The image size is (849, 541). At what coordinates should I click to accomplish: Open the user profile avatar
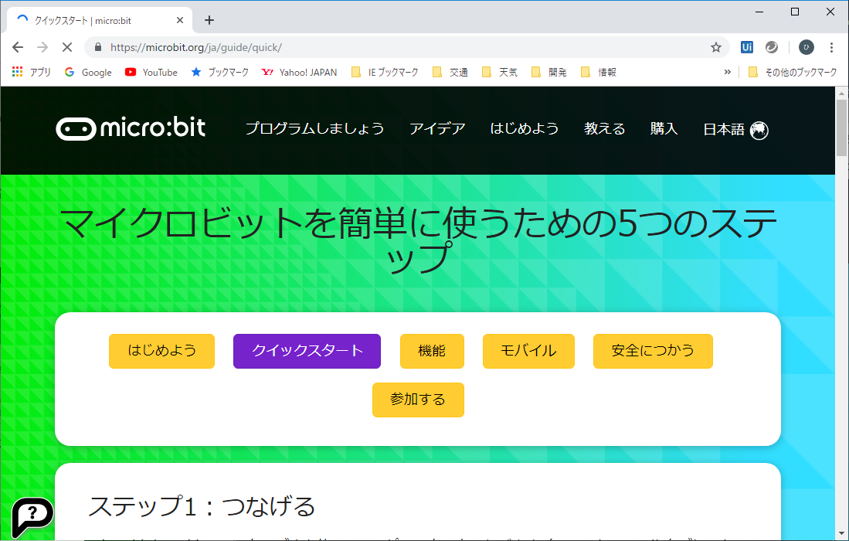point(807,47)
